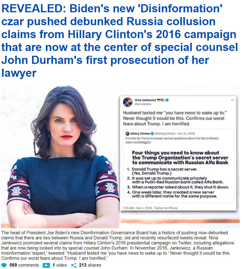Image resolution: width=243 pixels, height=269 pixels.
Task: Click the article summary paragraph text
Action: tap(118, 245)
